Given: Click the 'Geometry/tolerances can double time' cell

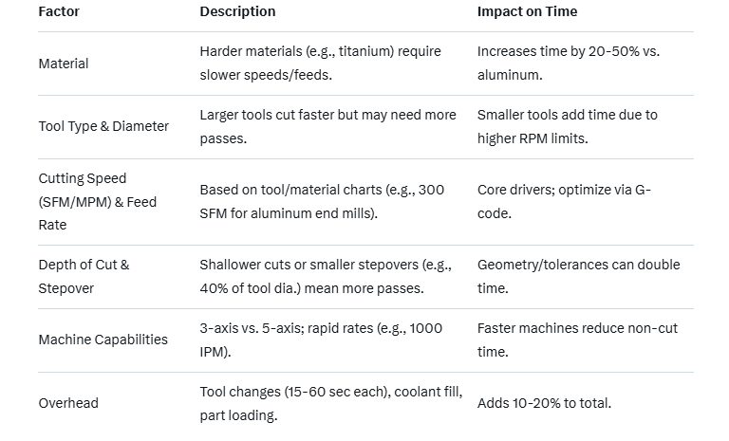Looking at the screenshot, I should coord(578,276).
